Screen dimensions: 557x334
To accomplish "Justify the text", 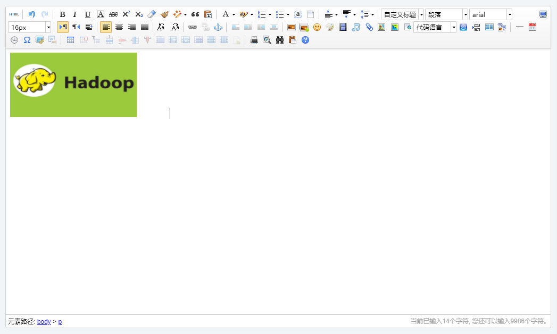I will 145,27.
